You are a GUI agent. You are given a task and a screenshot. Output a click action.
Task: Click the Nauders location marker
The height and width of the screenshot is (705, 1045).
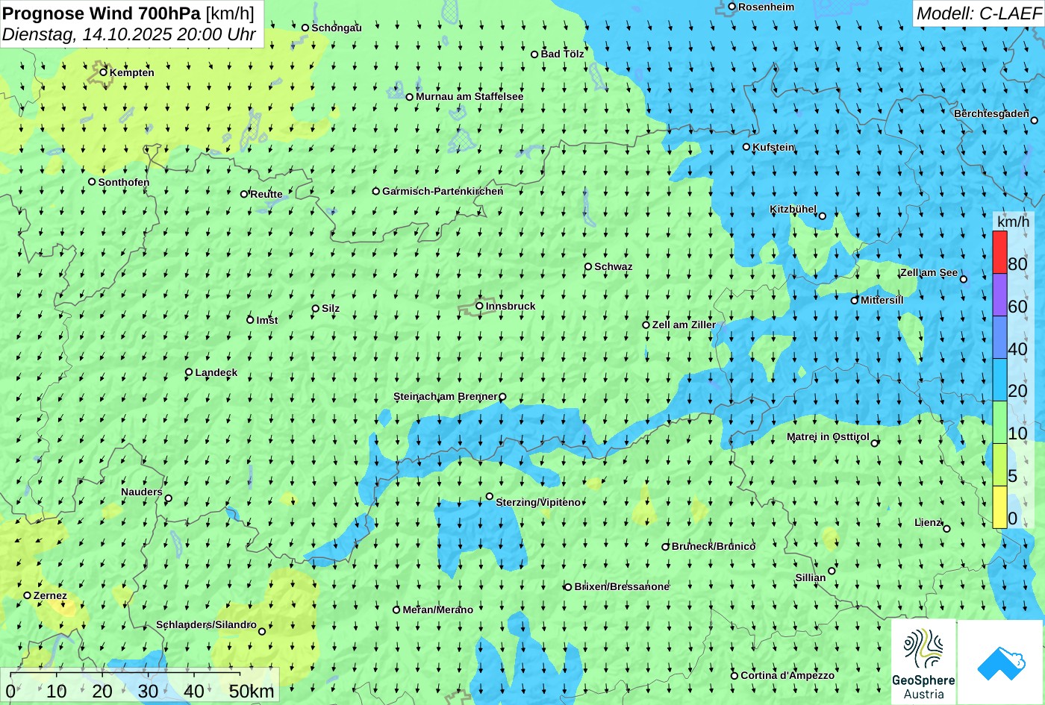(169, 498)
